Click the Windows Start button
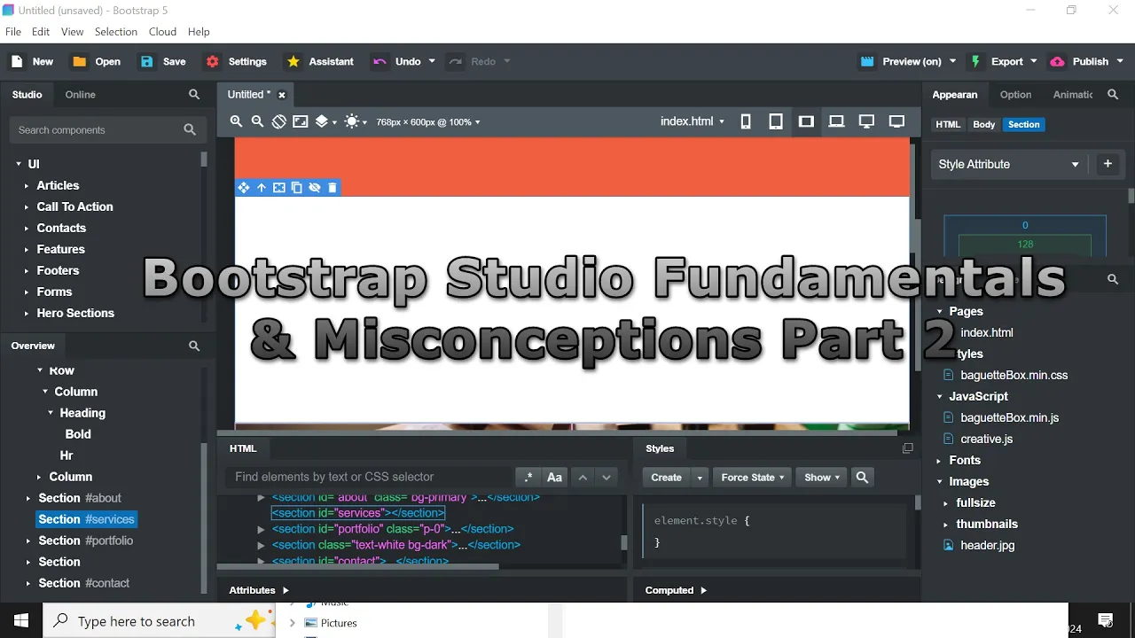 pos(21,621)
